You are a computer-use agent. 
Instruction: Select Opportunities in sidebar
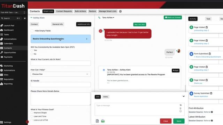tap(10, 52)
